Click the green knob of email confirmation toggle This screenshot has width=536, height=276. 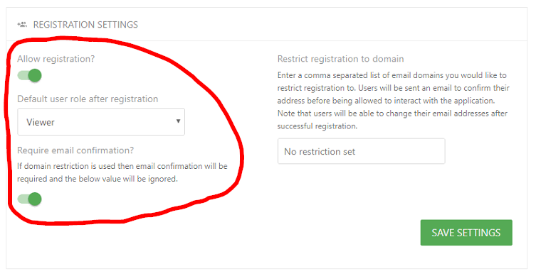point(35,199)
